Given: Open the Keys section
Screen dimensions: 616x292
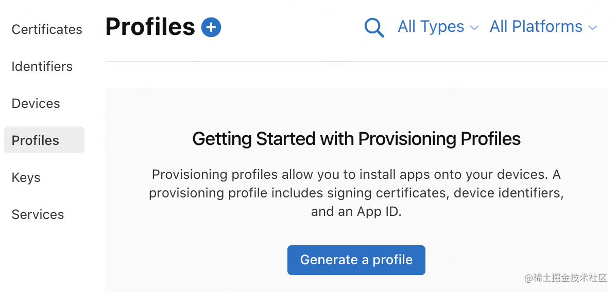Looking at the screenshot, I should pos(26,177).
